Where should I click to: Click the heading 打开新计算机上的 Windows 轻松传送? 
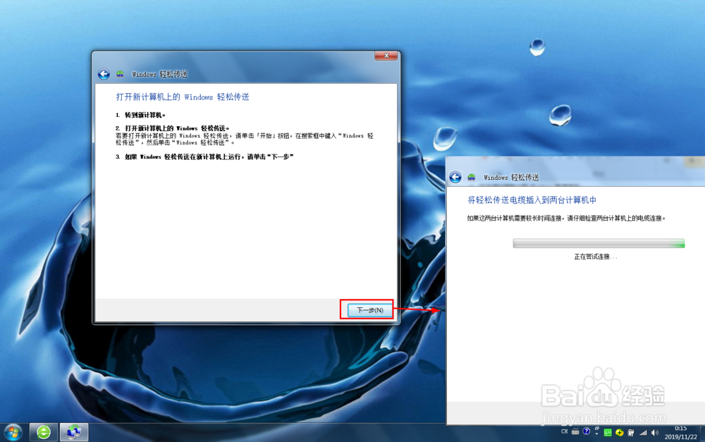pos(182,97)
